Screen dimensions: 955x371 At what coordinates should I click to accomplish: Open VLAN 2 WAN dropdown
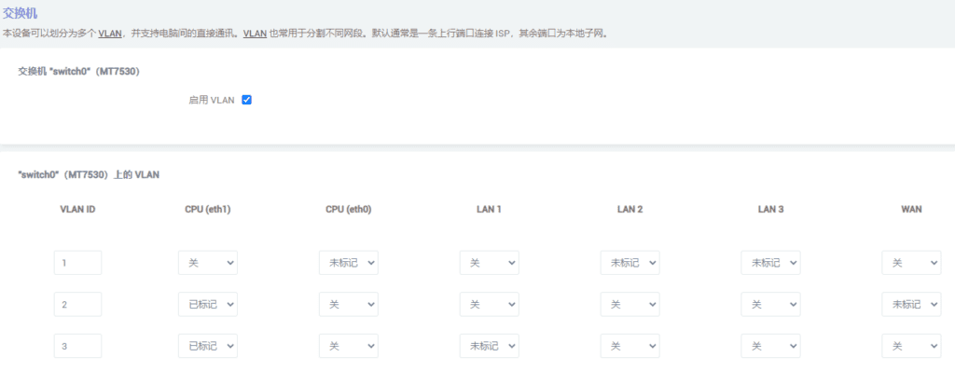coord(911,304)
